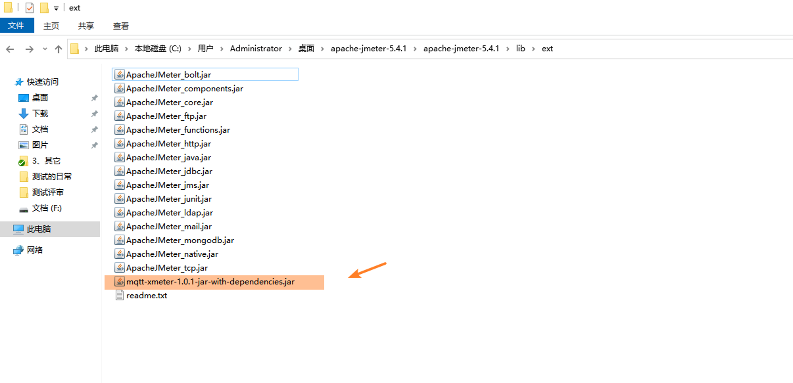Click the ApacheJMeter_mail.jar file icon
793x383 pixels.
point(120,226)
